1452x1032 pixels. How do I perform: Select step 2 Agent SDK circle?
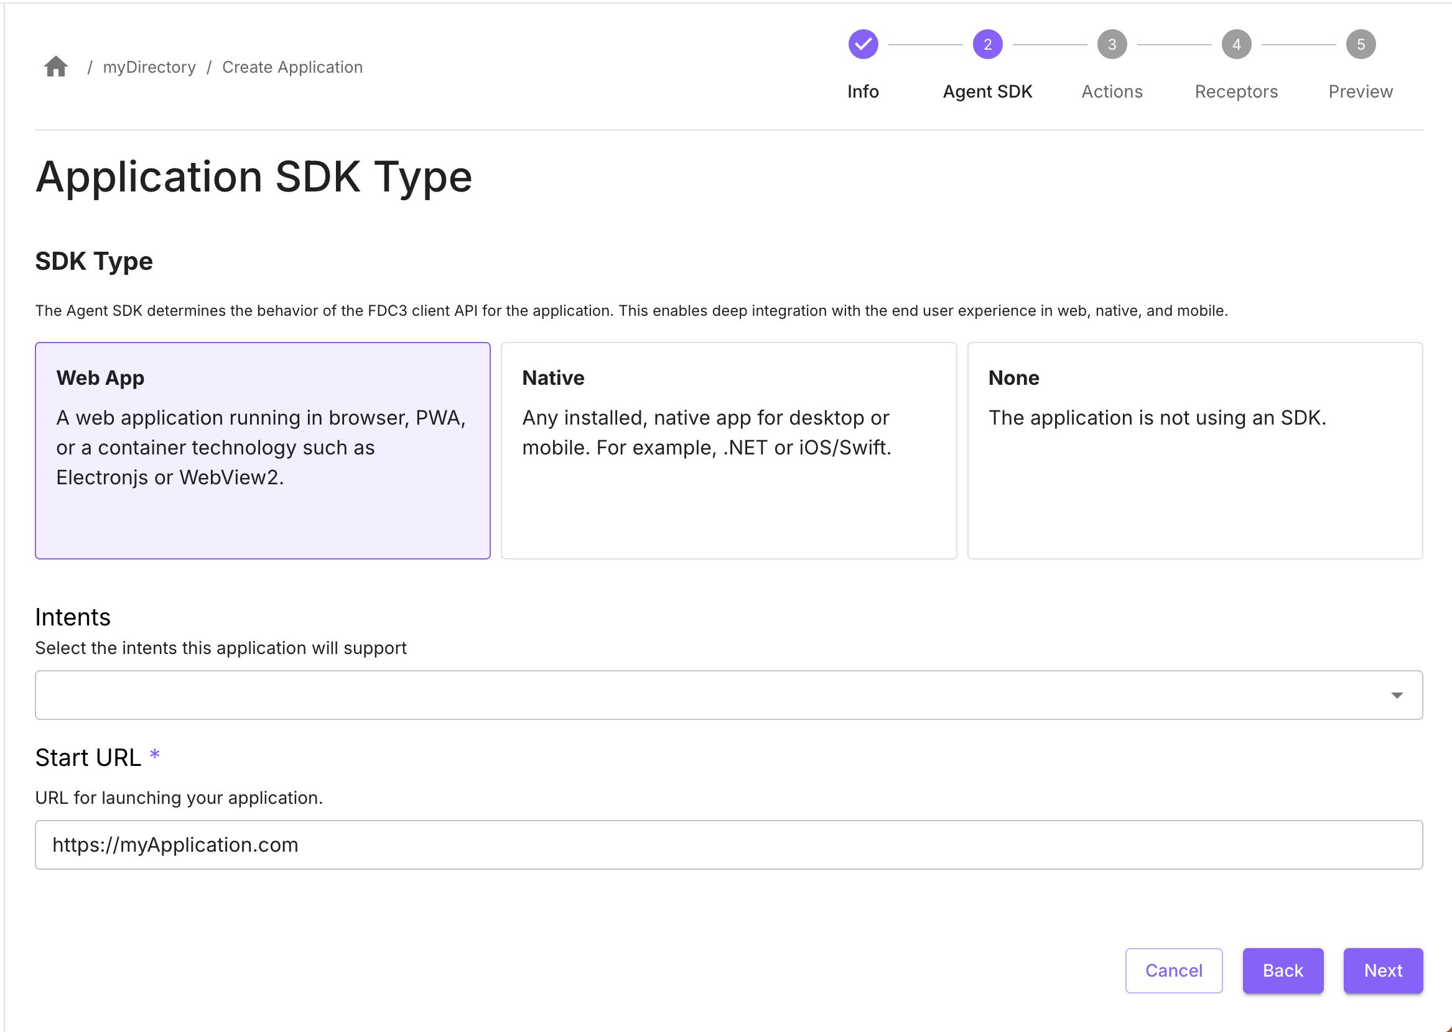tap(987, 44)
